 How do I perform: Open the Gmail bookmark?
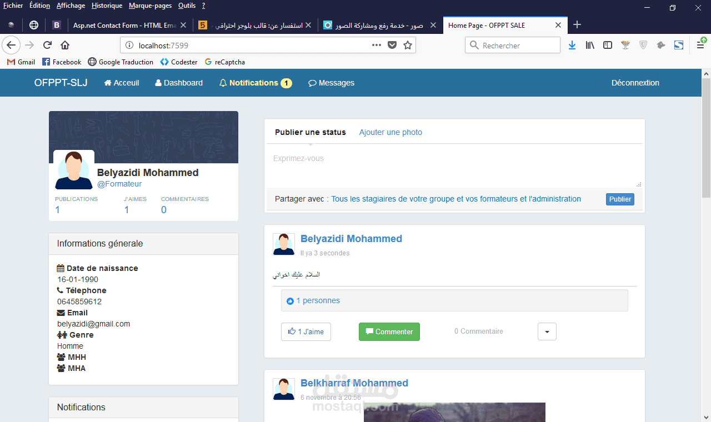[21, 62]
